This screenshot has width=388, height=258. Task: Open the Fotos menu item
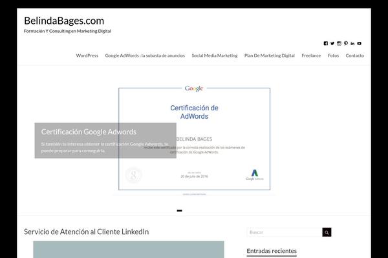(x=333, y=55)
